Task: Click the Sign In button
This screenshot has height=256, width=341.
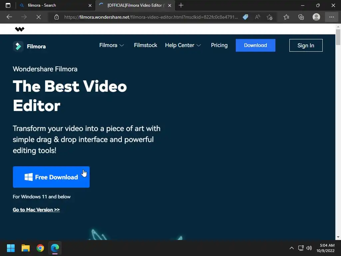Action: pos(306,45)
